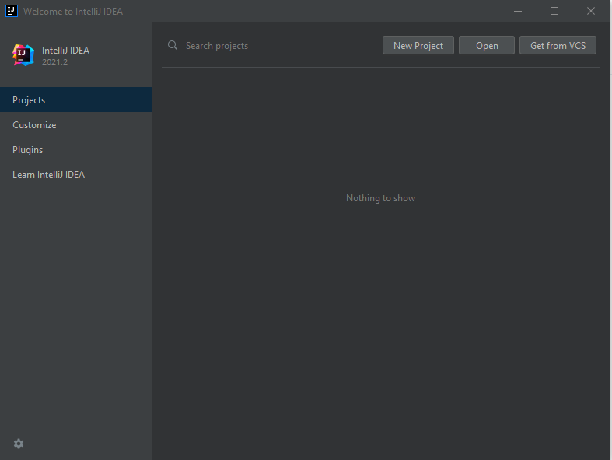This screenshot has height=460, width=612.
Task: Maximize the Welcome window
Action: pos(554,11)
